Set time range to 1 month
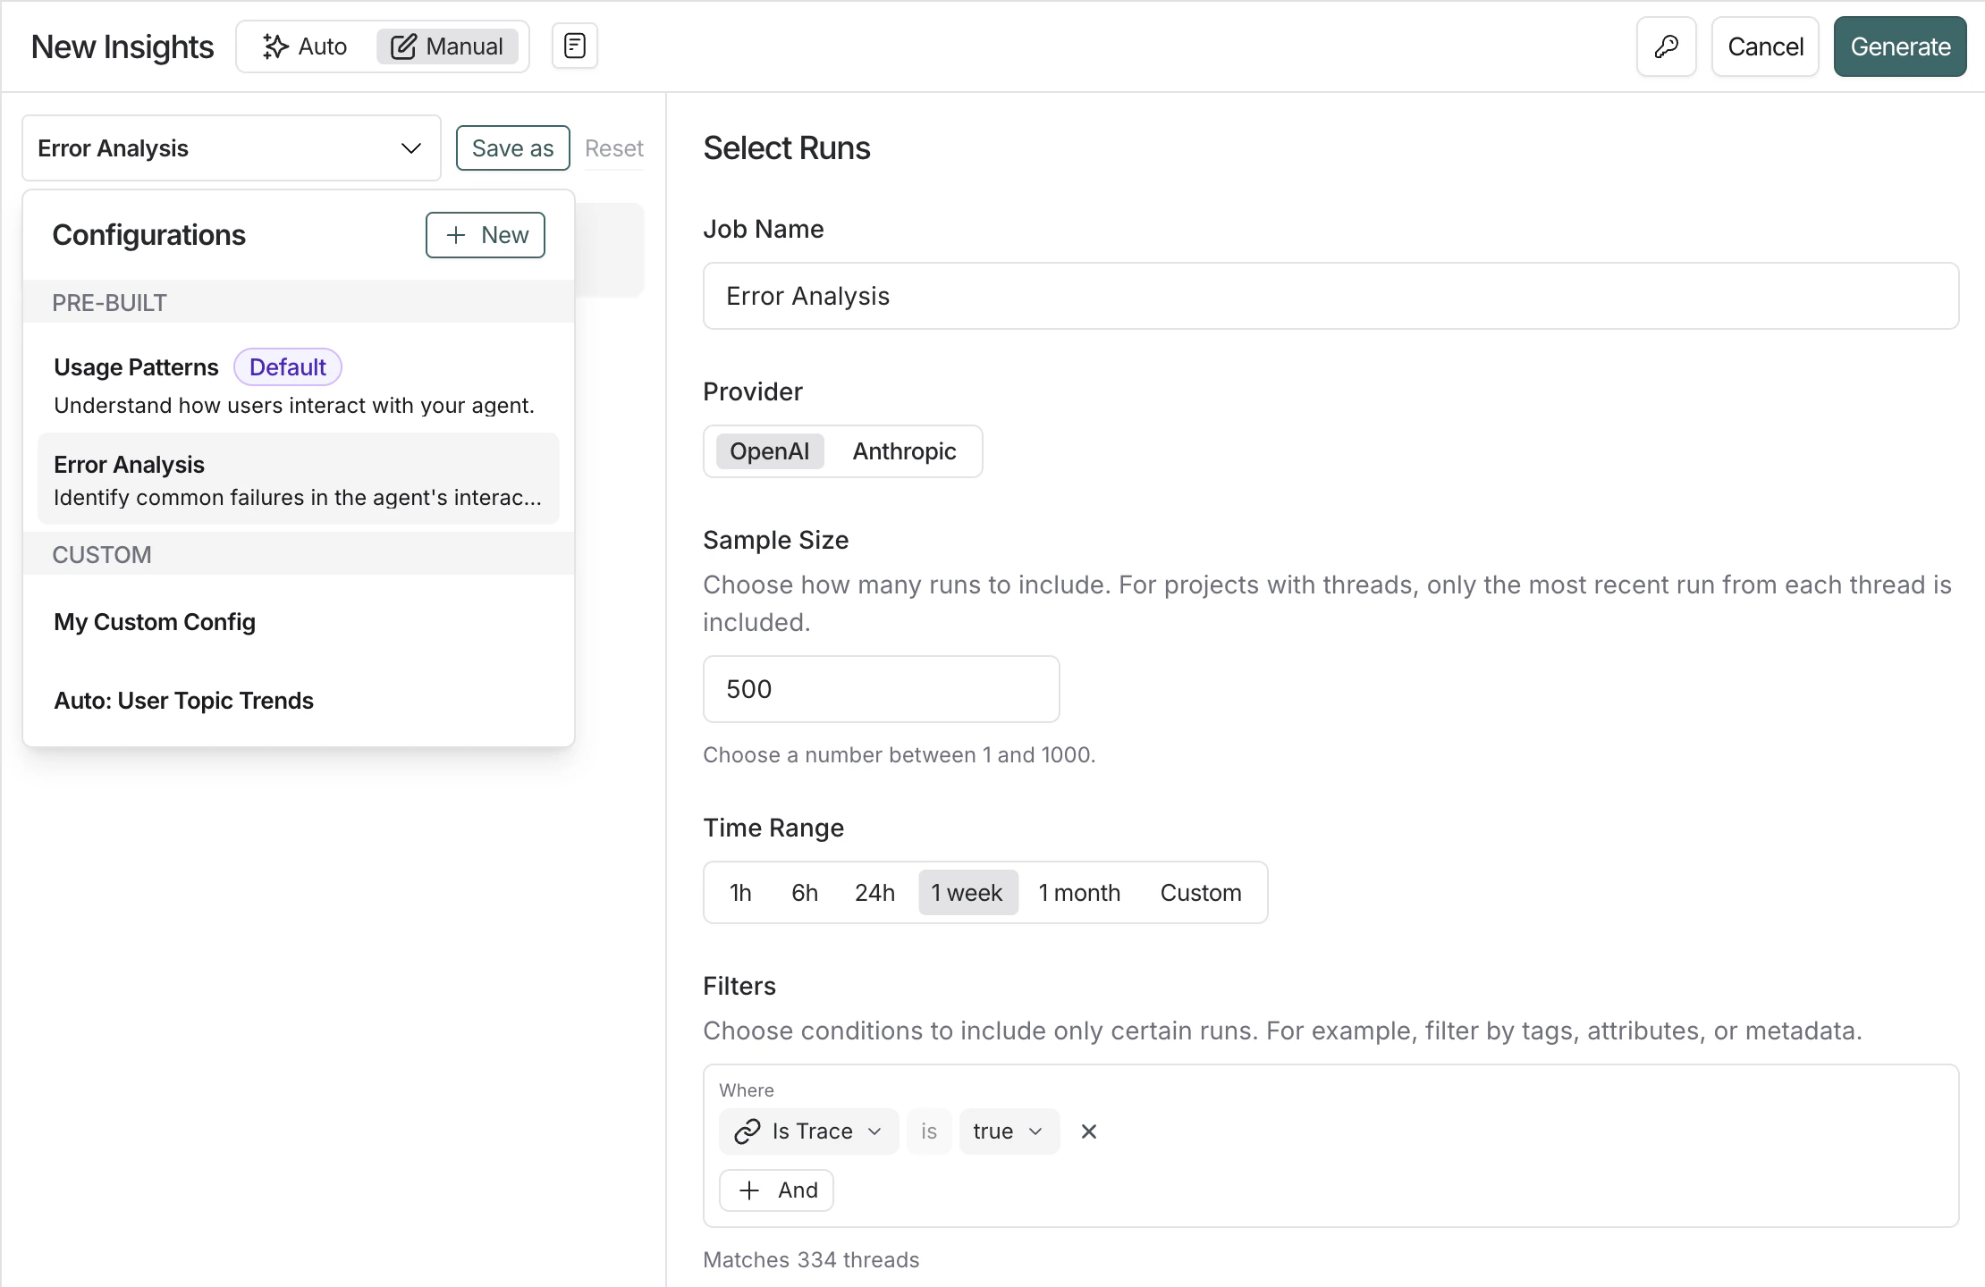The image size is (1985, 1287). click(1078, 893)
